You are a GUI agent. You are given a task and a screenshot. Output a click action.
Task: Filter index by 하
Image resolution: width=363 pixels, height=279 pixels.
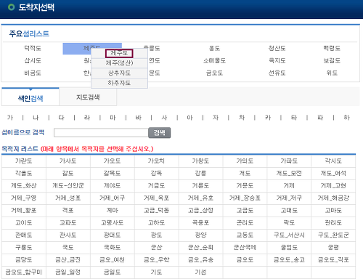click(x=346, y=118)
